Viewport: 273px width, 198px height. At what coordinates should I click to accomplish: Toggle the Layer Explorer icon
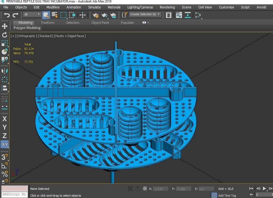[169, 15]
